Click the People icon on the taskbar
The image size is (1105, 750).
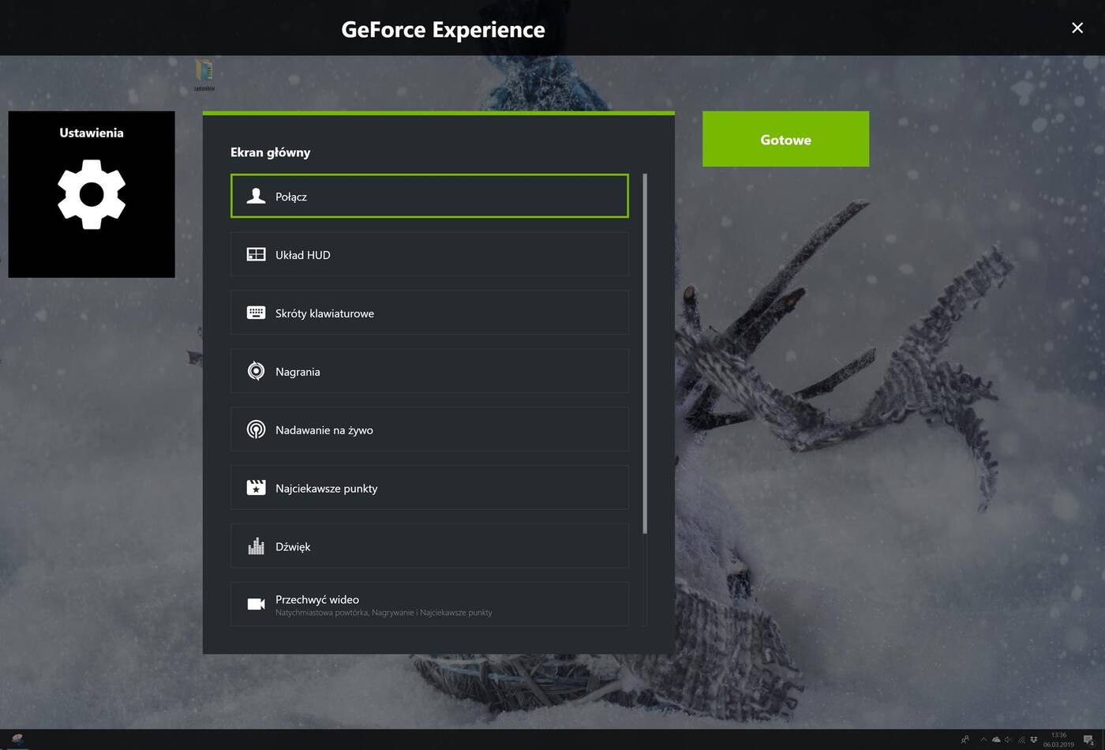965,741
